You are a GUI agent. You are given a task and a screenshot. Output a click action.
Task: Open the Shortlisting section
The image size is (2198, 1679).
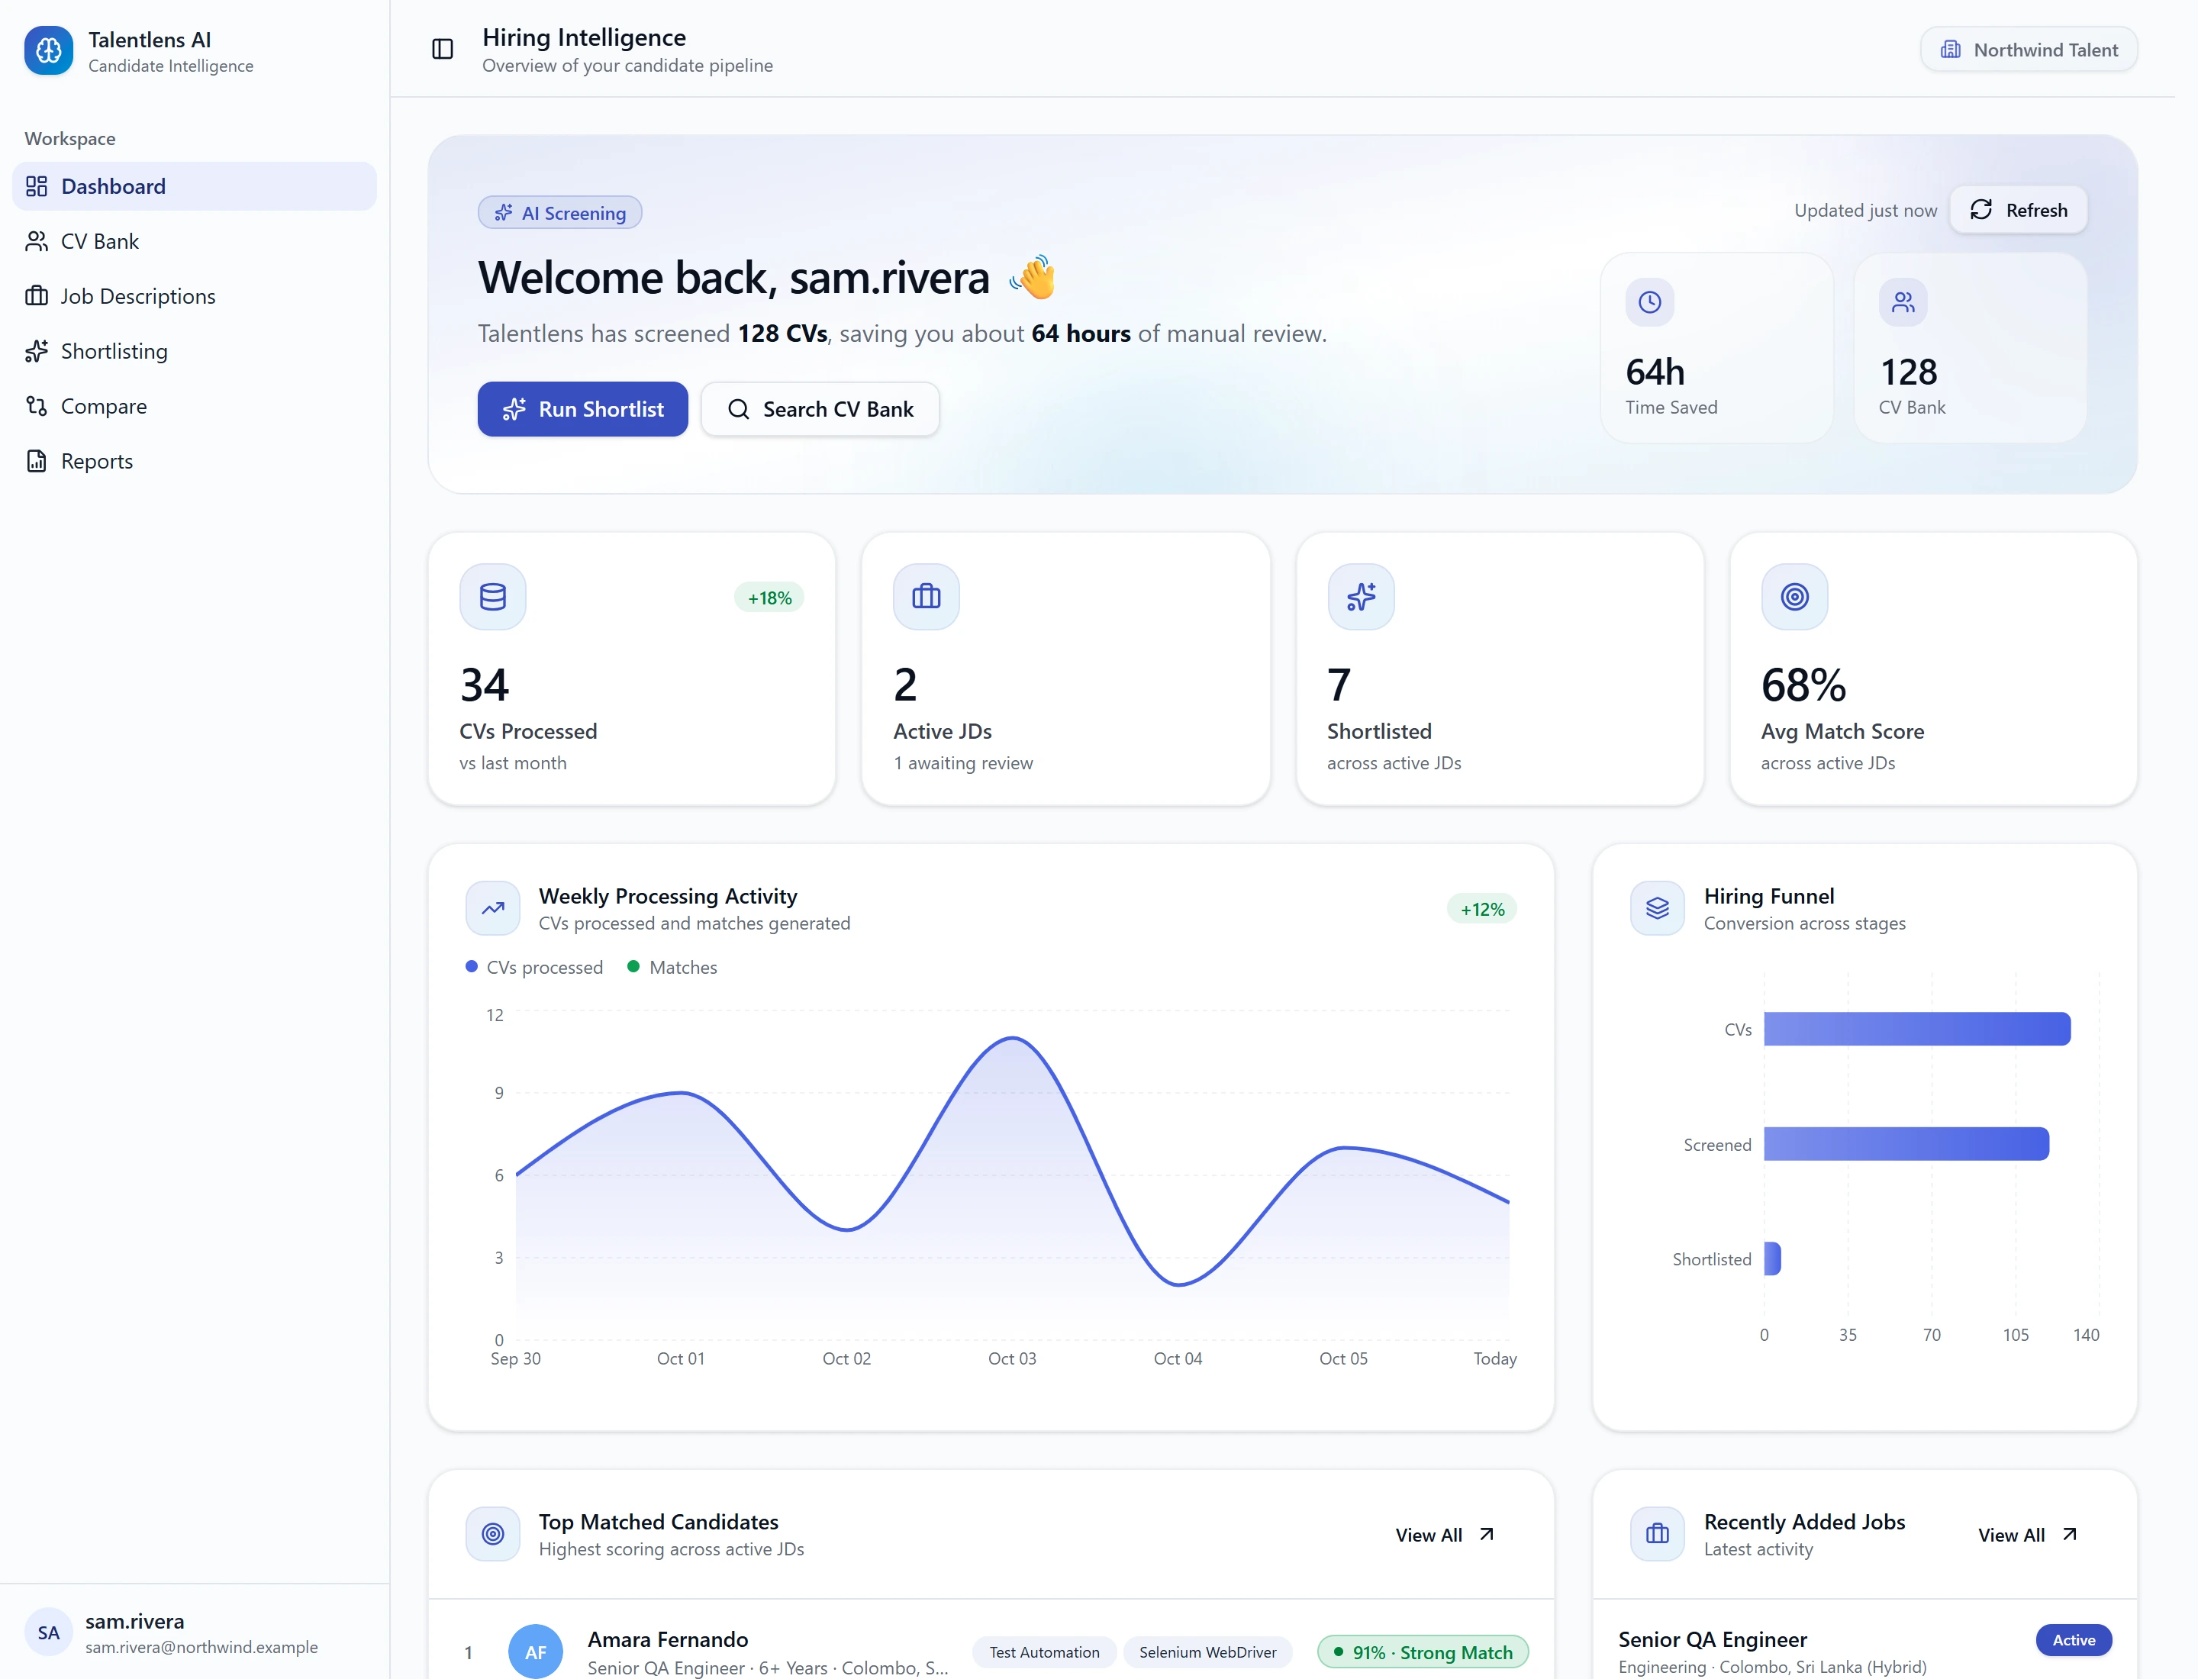pyautogui.click(x=195, y=351)
